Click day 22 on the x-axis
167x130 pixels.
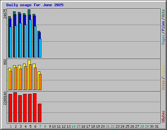pyautogui.click(x=113, y=126)
